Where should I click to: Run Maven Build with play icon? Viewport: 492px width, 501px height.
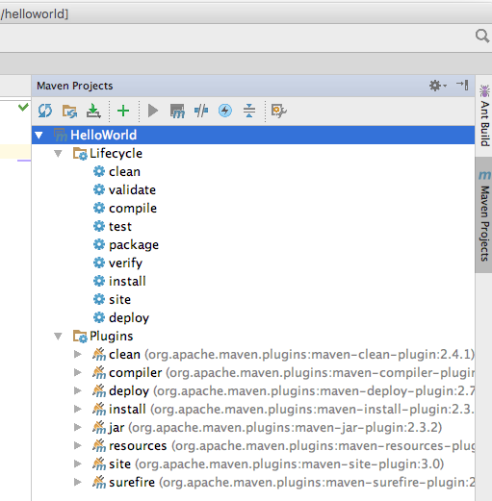[153, 111]
